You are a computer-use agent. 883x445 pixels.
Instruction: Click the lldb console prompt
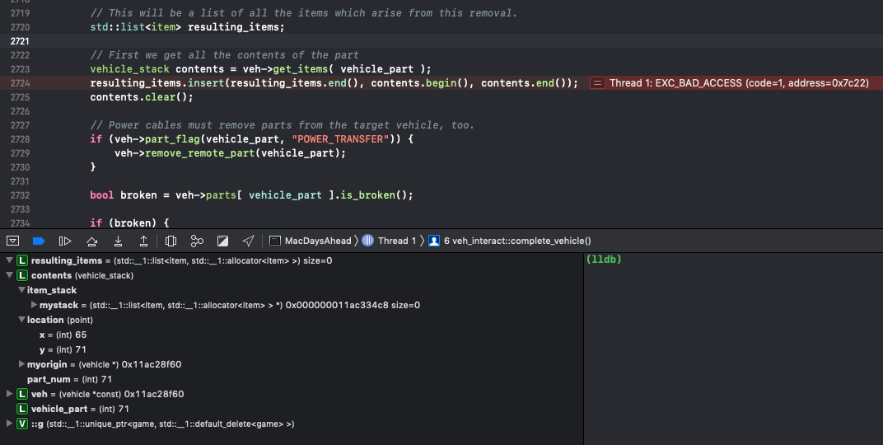[x=604, y=259]
